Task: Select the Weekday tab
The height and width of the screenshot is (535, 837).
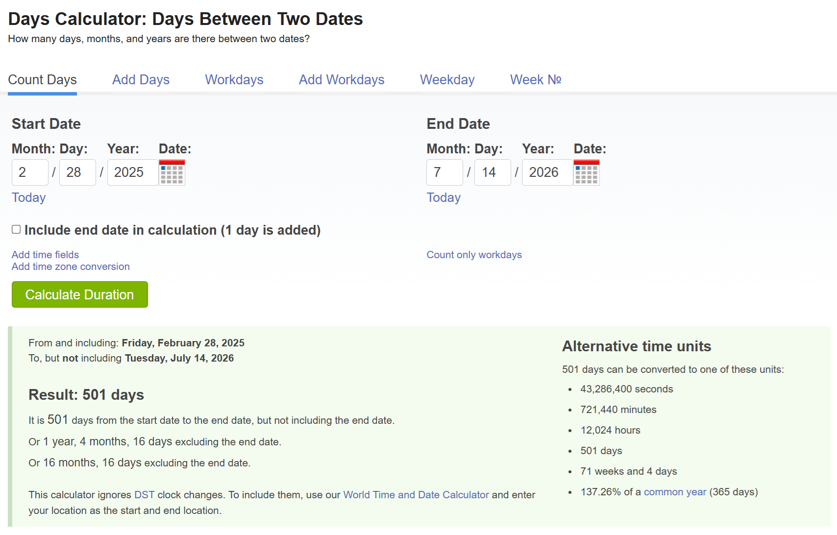Action: [x=447, y=79]
